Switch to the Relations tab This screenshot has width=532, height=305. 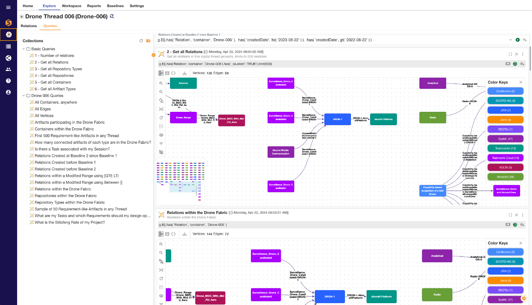coord(29,26)
